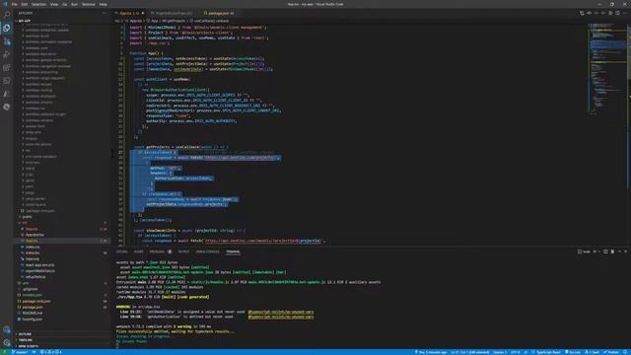
Task: Open the Edit menu
Action: tap(24, 4)
